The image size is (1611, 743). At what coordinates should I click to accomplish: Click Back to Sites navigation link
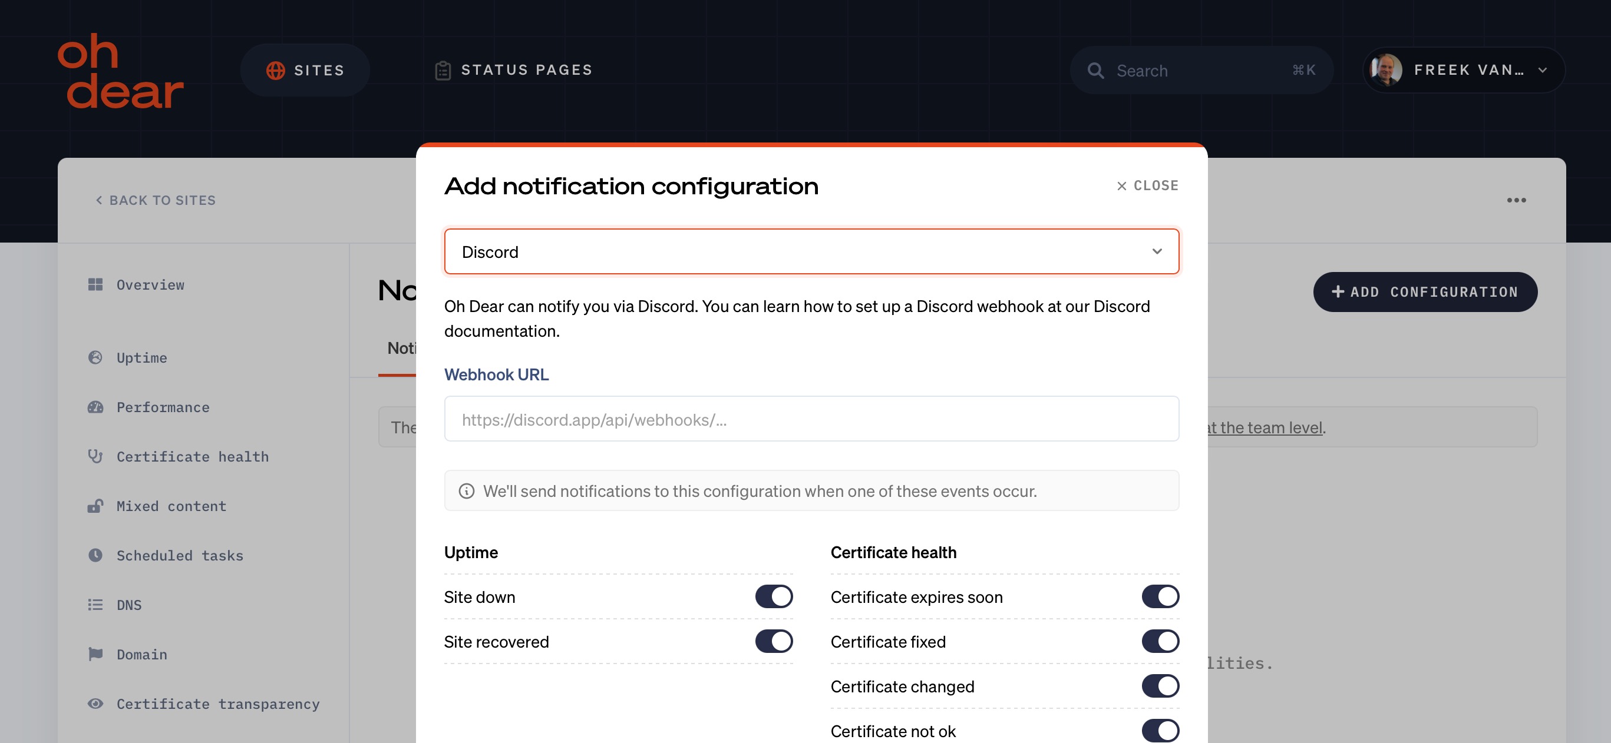[x=156, y=200]
